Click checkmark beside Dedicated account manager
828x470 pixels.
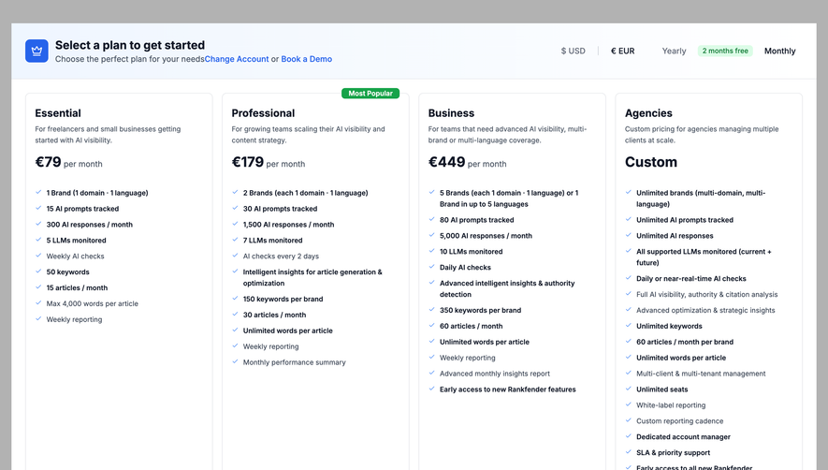(x=629, y=436)
